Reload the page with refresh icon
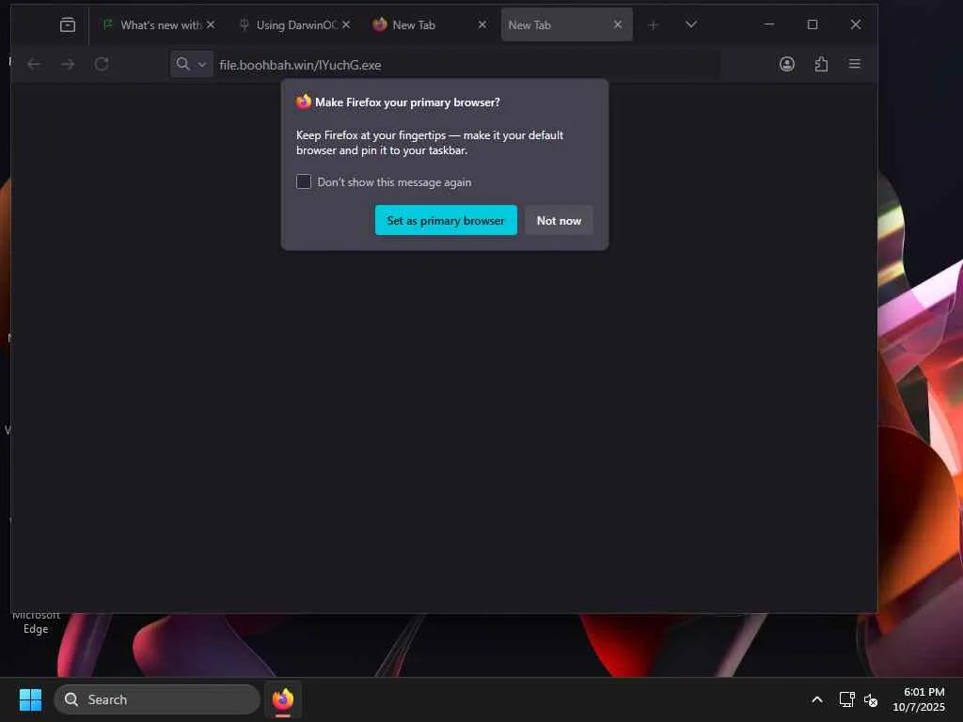The width and height of the screenshot is (963, 722). (x=102, y=64)
